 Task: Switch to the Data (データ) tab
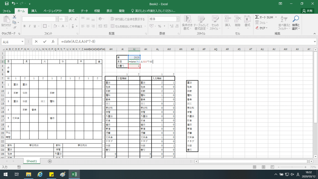click(84, 11)
